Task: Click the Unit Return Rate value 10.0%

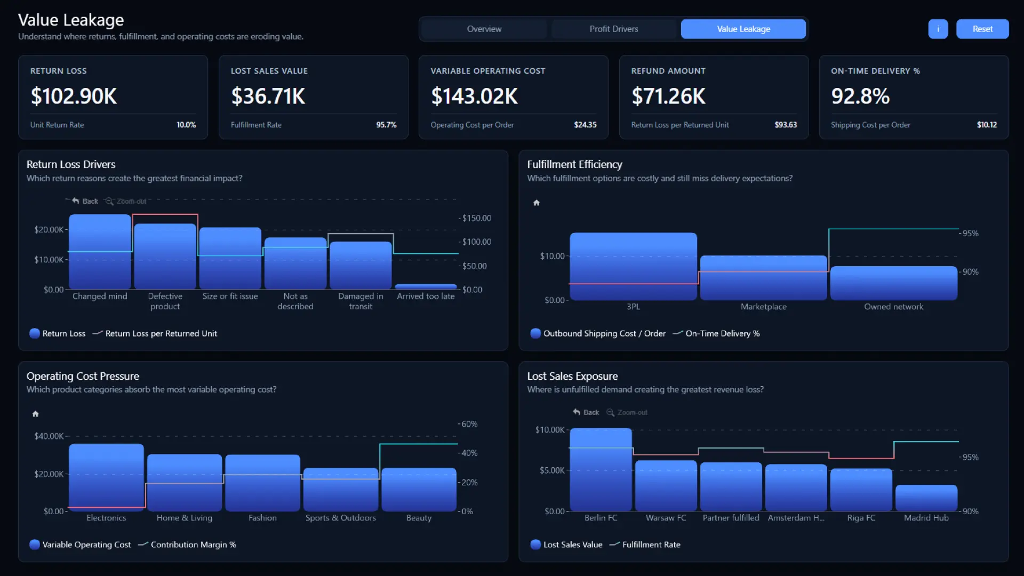Action: (x=186, y=125)
